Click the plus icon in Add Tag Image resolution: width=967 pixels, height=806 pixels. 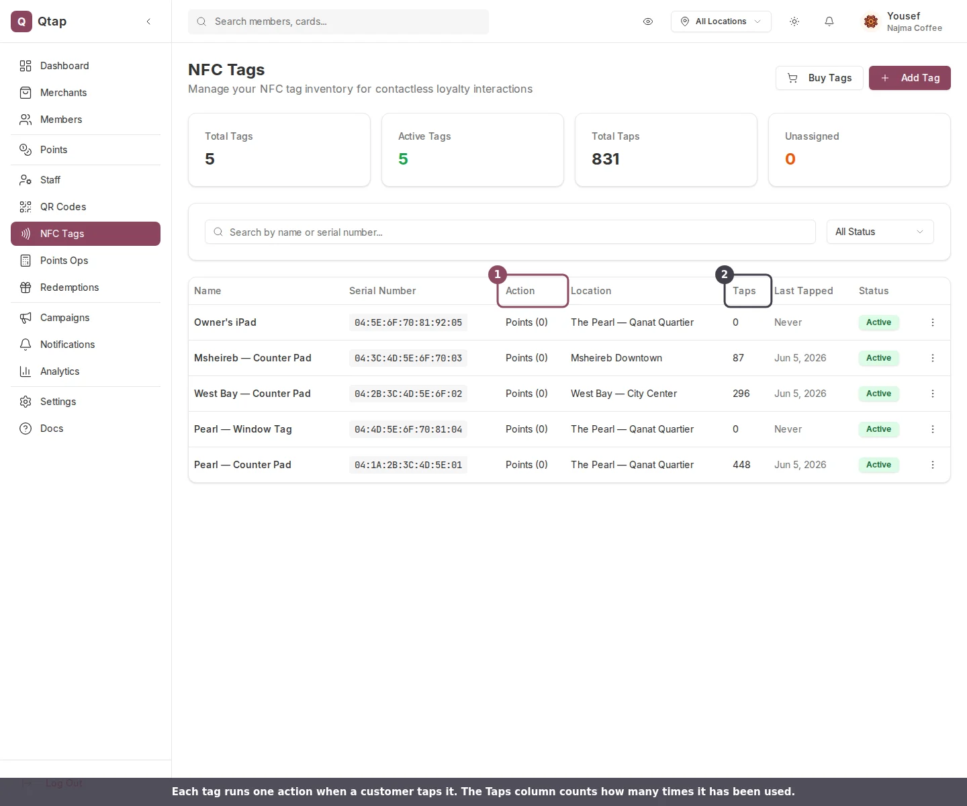pos(885,78)
